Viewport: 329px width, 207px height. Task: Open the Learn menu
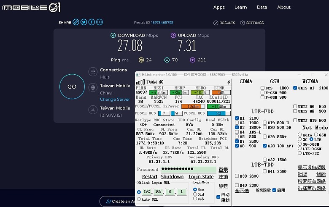point(241,7)
